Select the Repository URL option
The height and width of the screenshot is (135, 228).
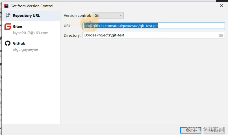pos(31,16)
